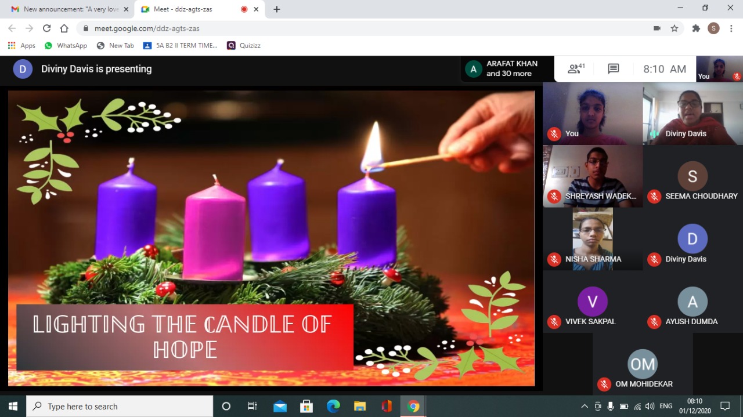
Task: Click the presented slide Lighting the Candle of Hope
Action: (271, 238)
